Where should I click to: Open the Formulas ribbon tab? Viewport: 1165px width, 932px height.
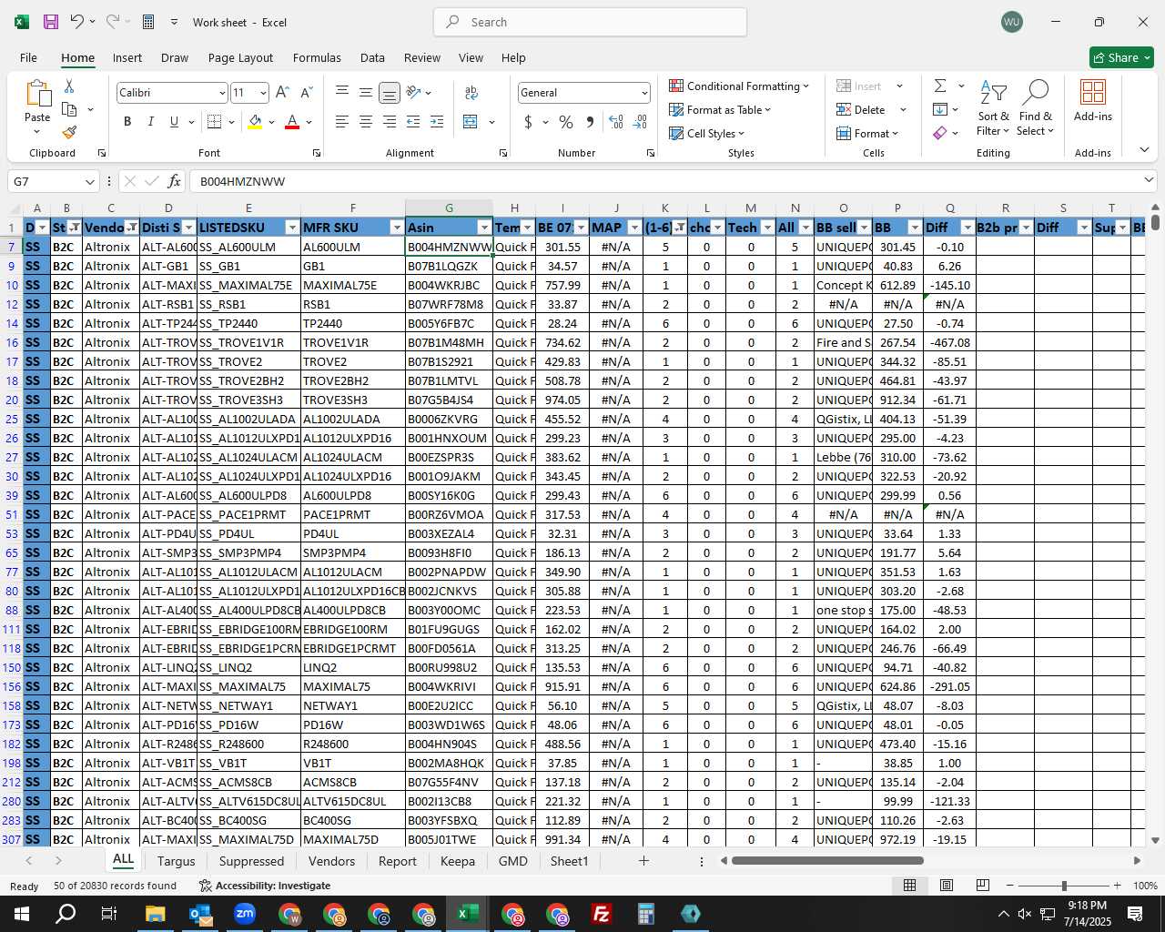(317, 57)
